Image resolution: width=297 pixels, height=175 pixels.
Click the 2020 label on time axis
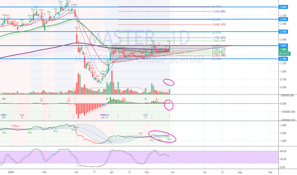[11, 172]
